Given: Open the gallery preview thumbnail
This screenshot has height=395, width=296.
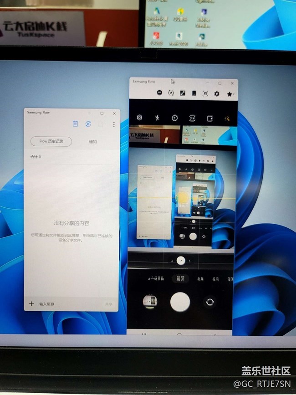Looking at the screenshot, I should tap(150, 301).
